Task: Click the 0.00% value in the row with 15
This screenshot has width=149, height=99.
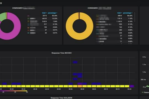Action: (x=130, y=38)
